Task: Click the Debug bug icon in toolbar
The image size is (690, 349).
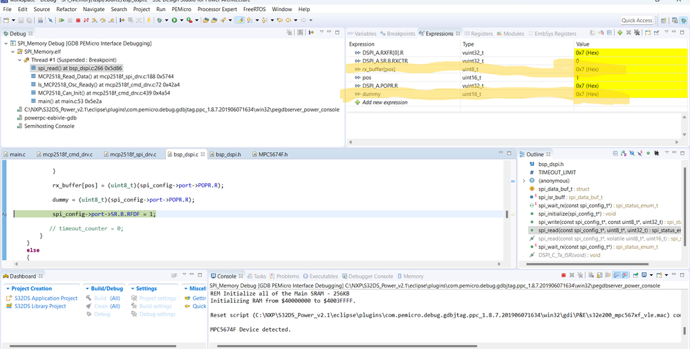Action: coord(159,20)
